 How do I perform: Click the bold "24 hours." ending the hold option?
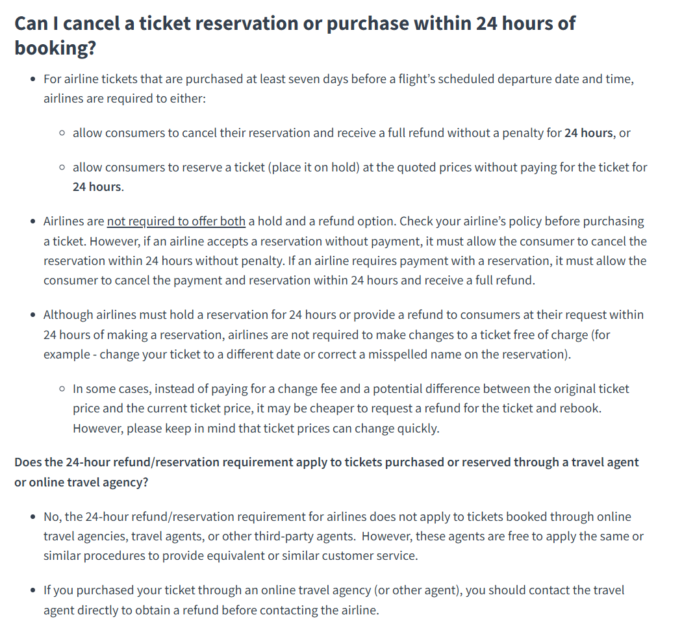click(x=98, y=187)
